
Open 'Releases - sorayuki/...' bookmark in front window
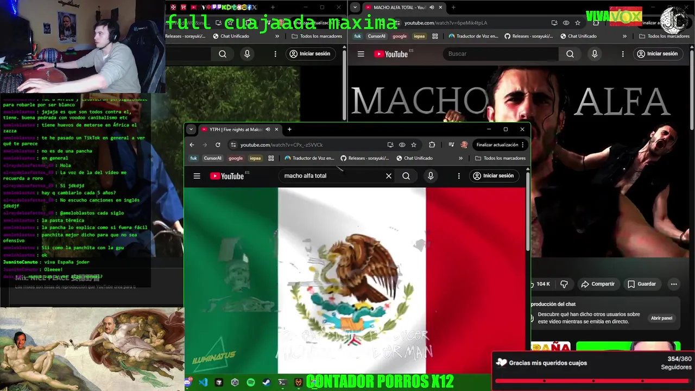pos(364,159)
